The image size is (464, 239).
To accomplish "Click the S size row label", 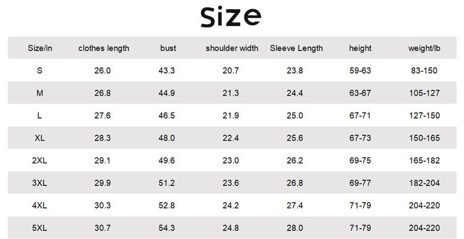I will coord(40,70).
